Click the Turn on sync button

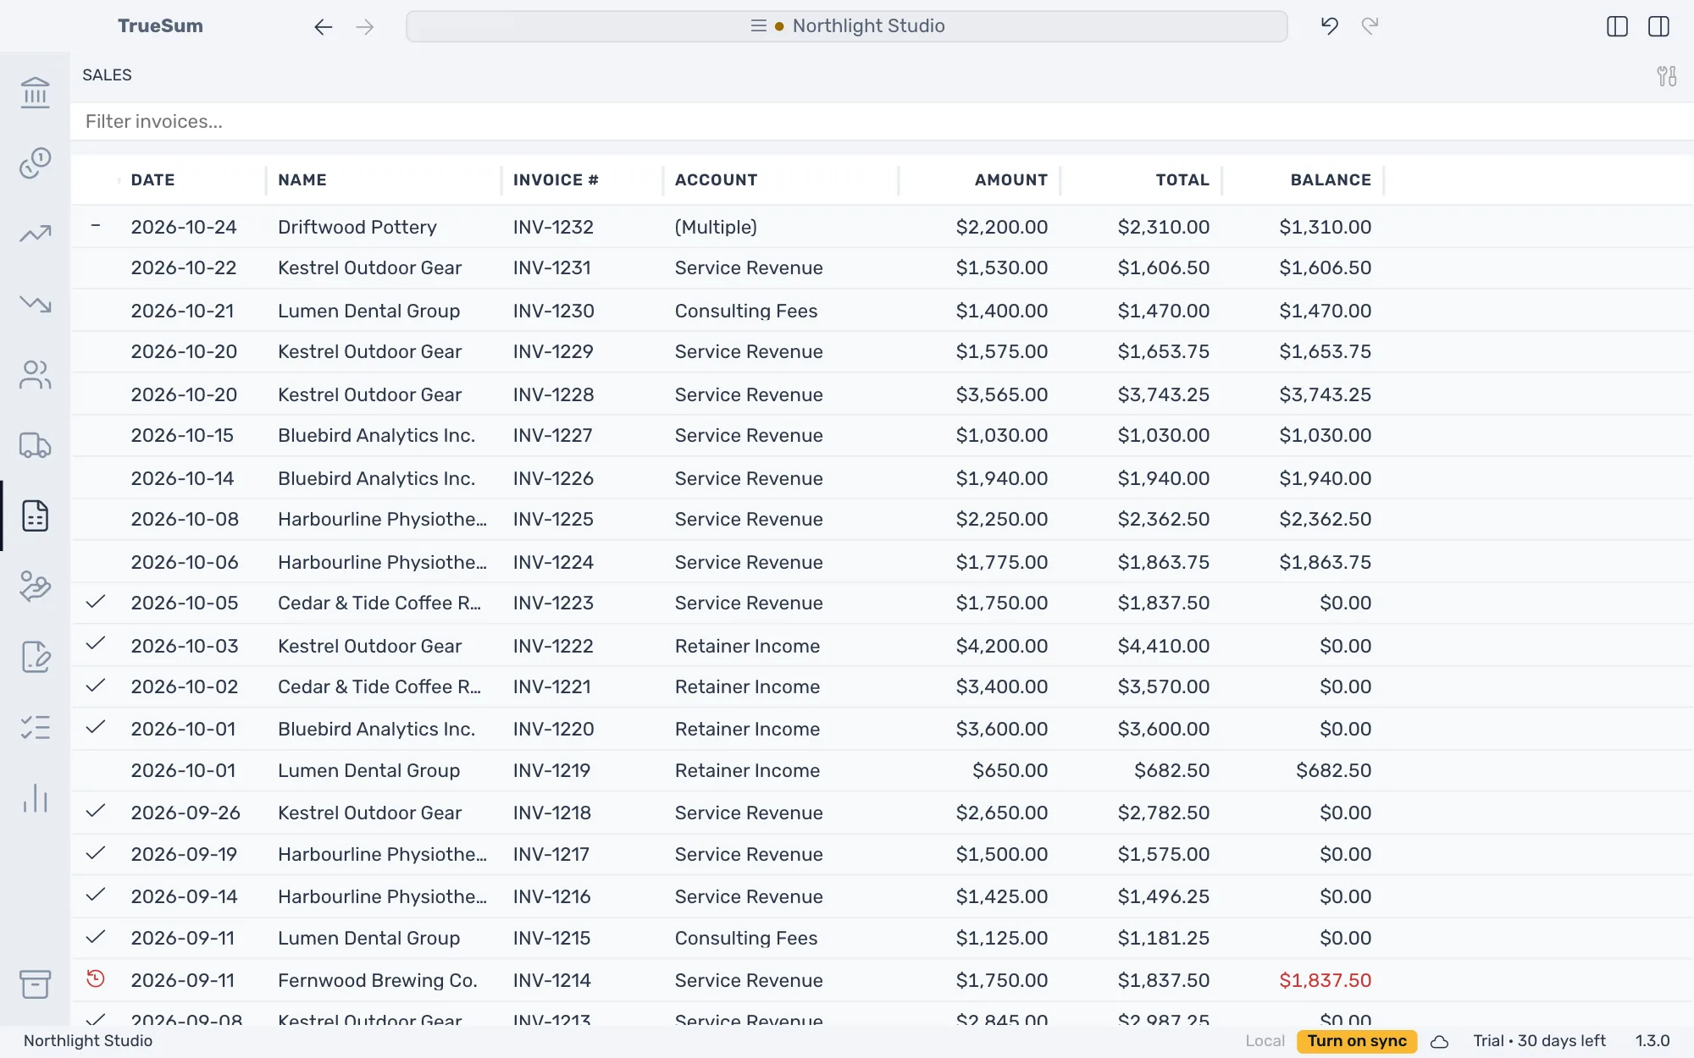point(1356,1041)
